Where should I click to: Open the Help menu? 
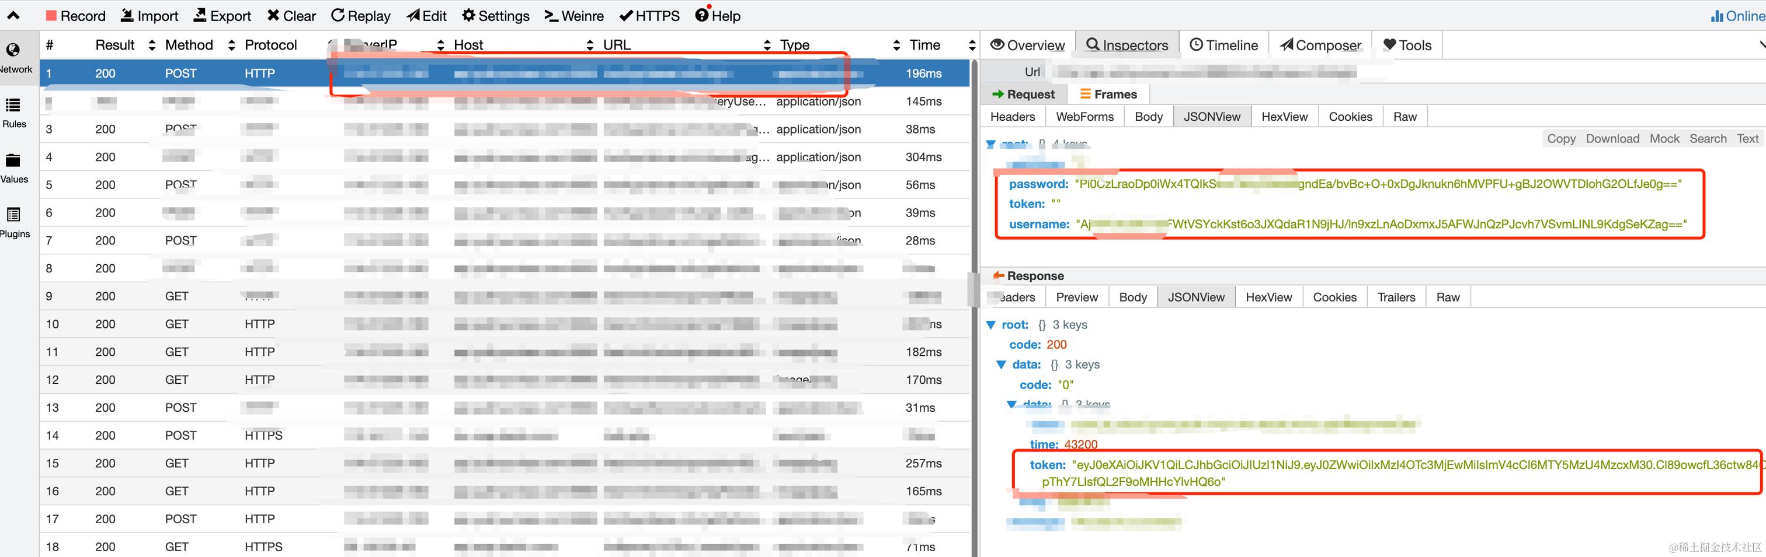click(x=718, y=15)
